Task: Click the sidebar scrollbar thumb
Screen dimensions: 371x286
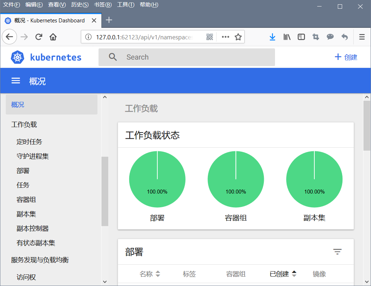Action: coord(105,191)
